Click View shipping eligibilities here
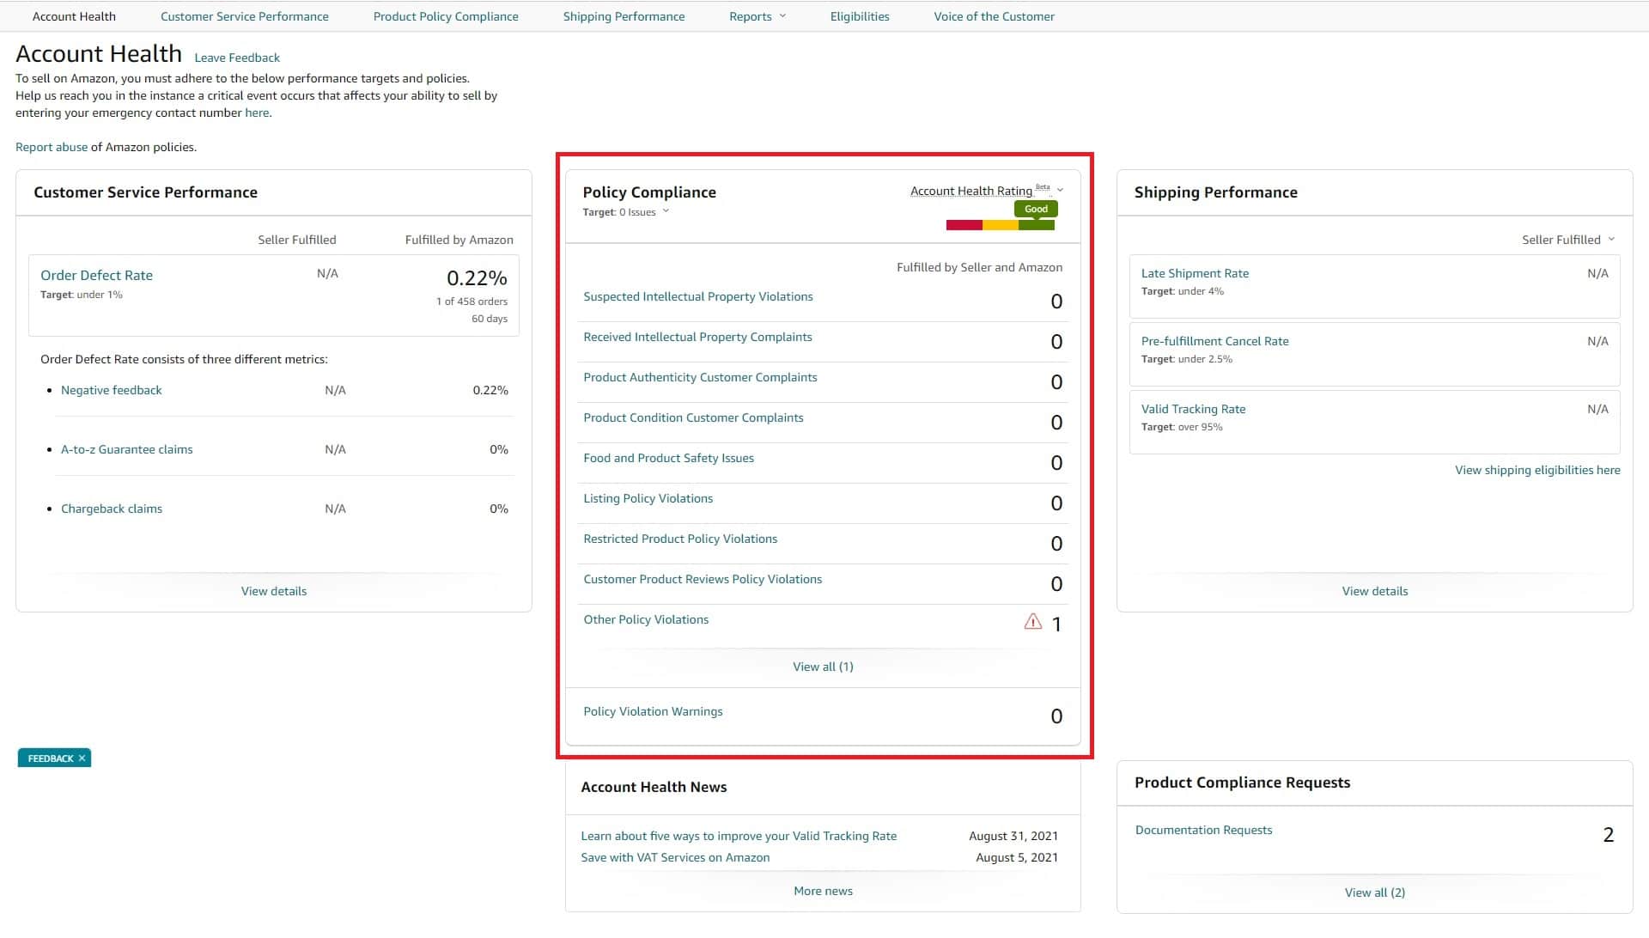1649x938 pixels. 1537,470
